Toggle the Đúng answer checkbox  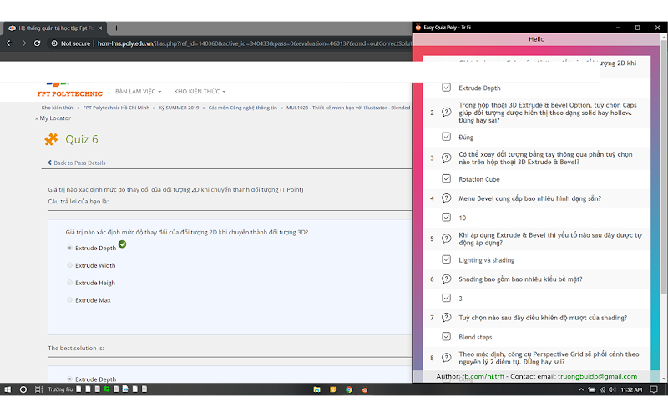446,137
